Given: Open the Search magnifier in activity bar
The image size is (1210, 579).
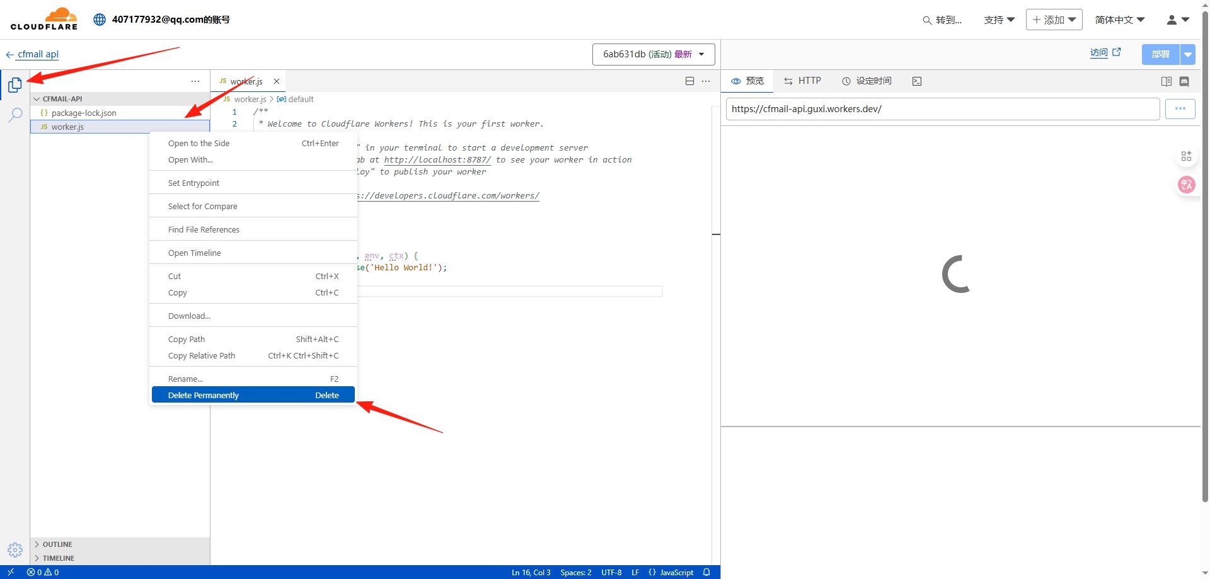Looking at the screenshot, I should [15, 115].
